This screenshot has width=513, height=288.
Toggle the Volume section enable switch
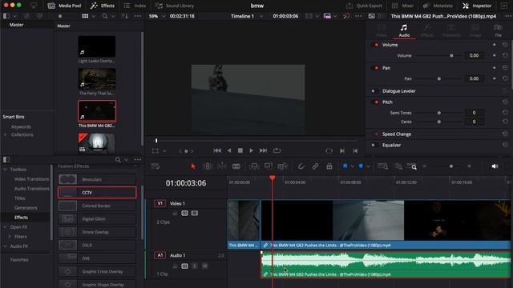pos(376,45)
